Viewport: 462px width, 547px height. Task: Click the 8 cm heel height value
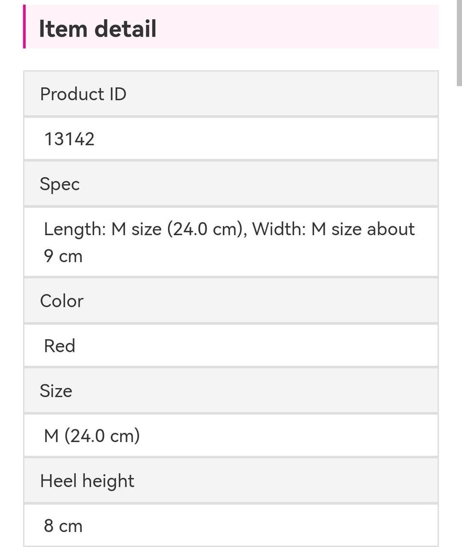pyautogui.click(x=63, y=526)
